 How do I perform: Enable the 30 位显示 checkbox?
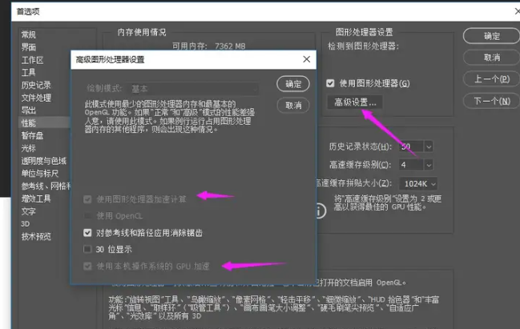coord(88,249)
